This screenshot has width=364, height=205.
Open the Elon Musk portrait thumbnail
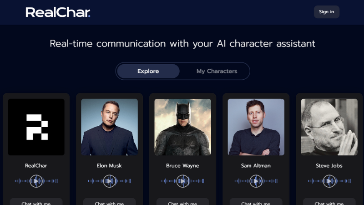(109, 127)
